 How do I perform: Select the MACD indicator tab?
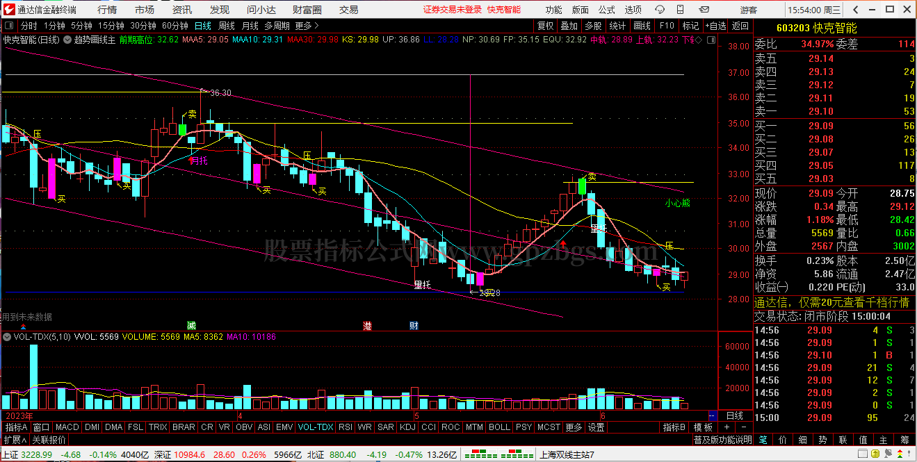(67, 427)
